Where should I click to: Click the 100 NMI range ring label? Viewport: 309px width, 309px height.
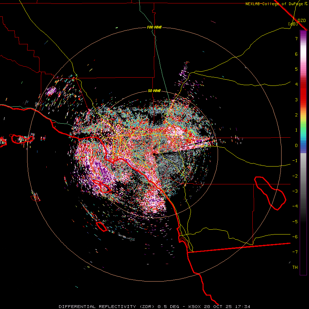coord(154,27)
